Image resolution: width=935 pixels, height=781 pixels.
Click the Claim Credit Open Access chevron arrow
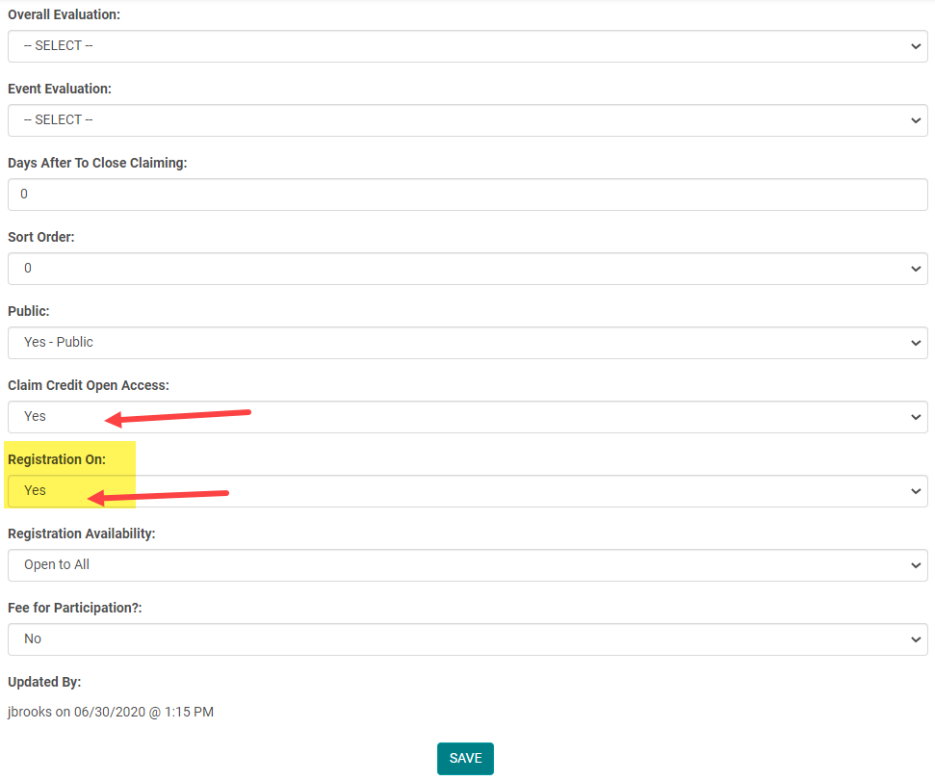tap(915, 417)
